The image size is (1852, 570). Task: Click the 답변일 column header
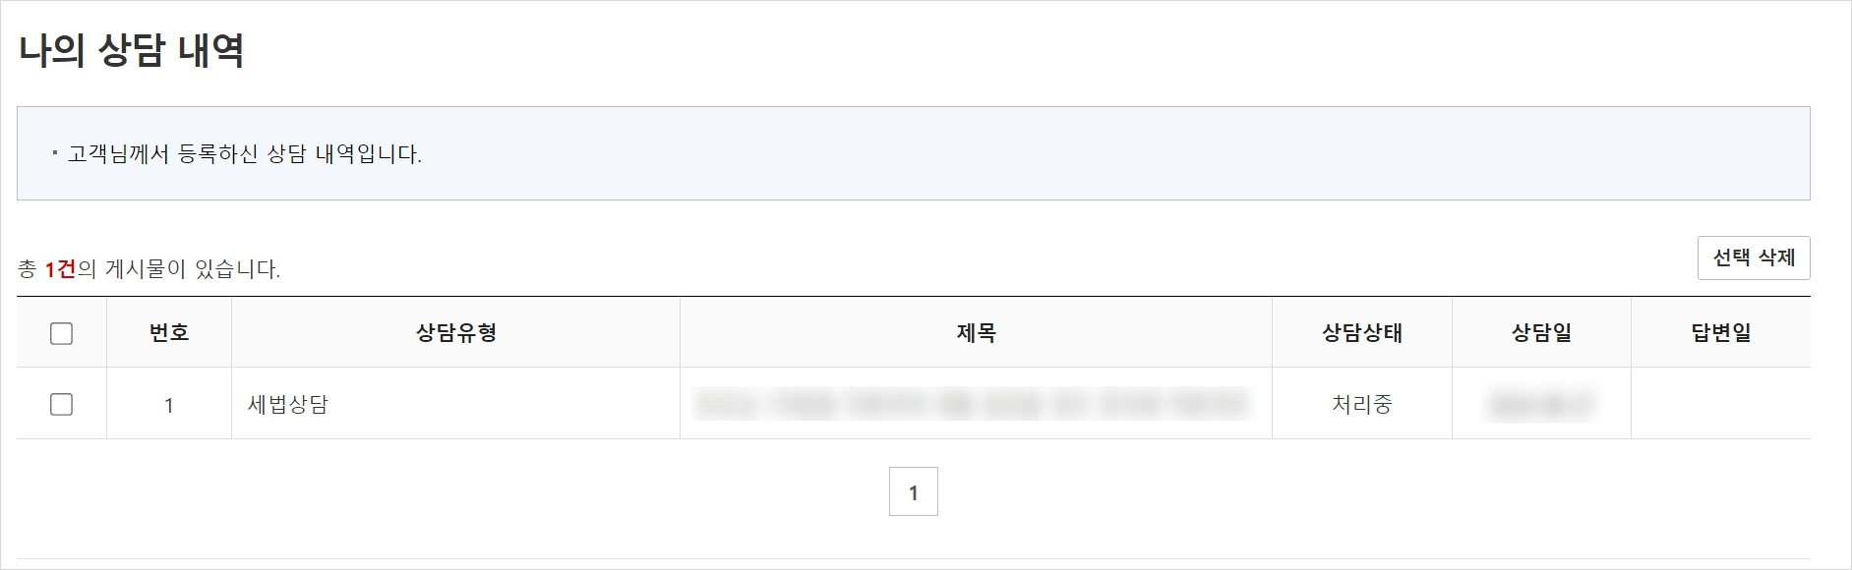pyautogui.click(x=1719, y=333)
